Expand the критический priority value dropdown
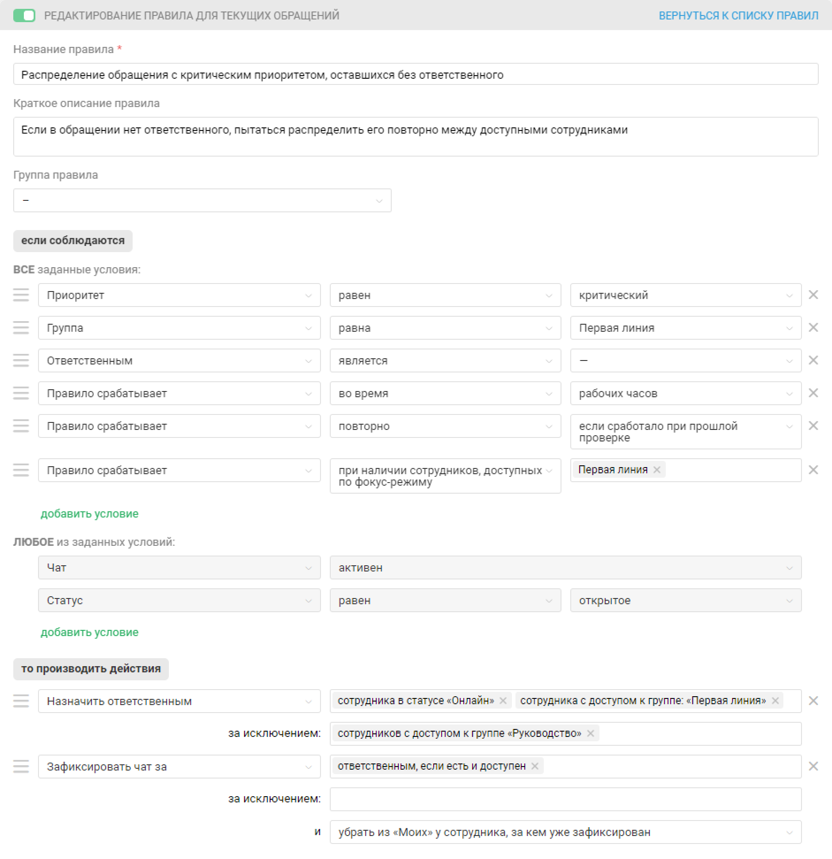This screenshot has height=859, width=832. (685, 295)
